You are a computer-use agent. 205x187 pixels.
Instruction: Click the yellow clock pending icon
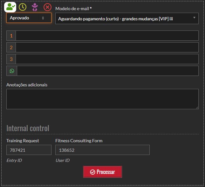(x=23, y=7)
